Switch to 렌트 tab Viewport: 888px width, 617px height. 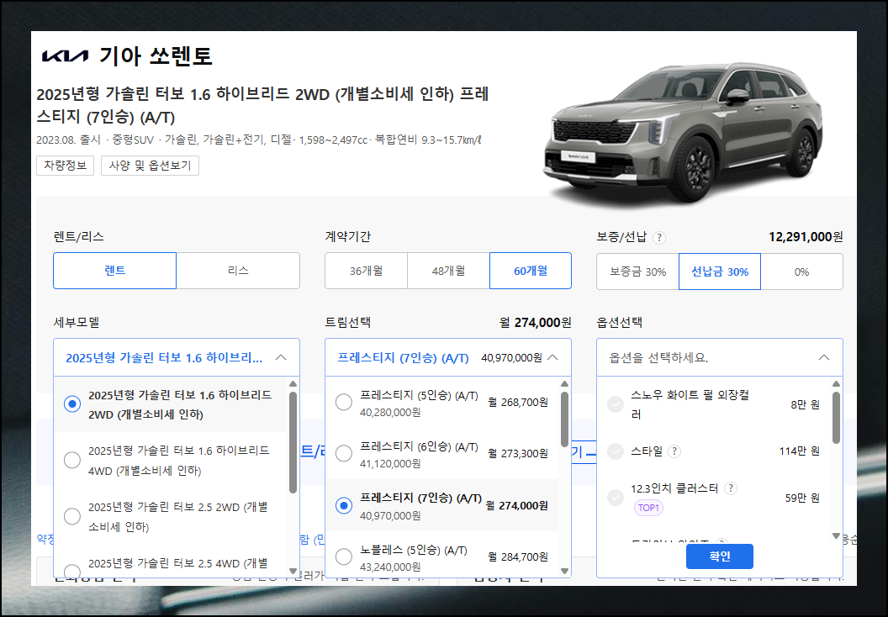click(115, 271)
